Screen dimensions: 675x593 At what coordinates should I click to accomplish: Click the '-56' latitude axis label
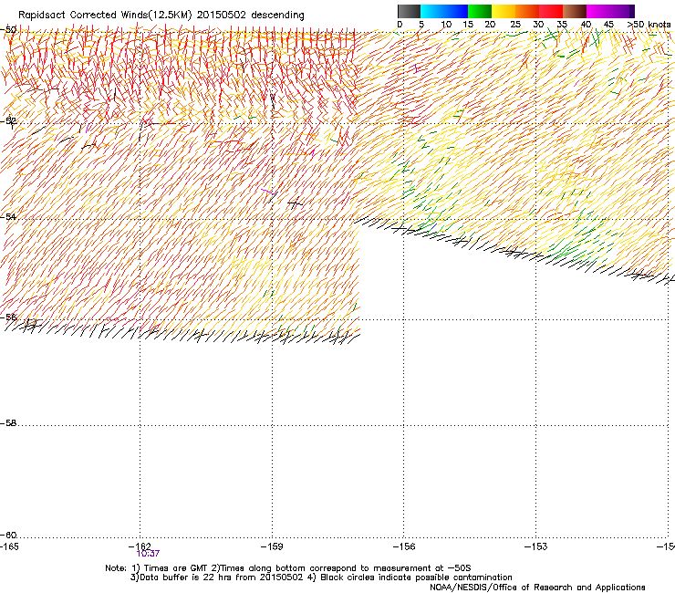[x=8, y=317]
